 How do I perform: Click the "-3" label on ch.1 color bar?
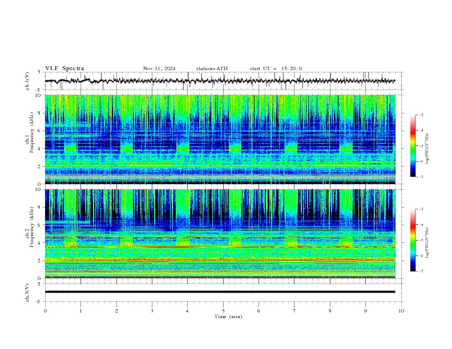click(x=421, y=115)
